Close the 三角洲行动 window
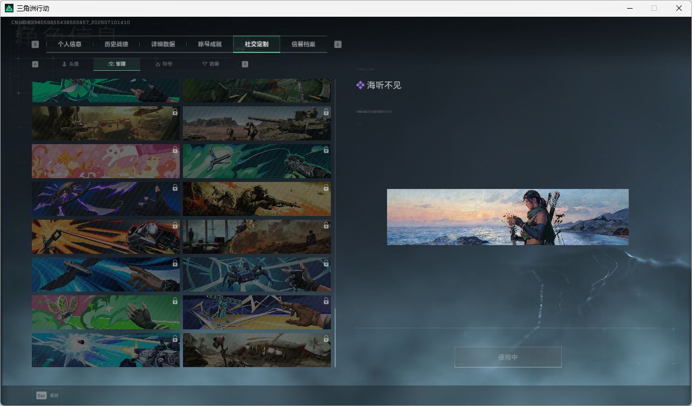692x406 pixels. (x=679, y=8)
